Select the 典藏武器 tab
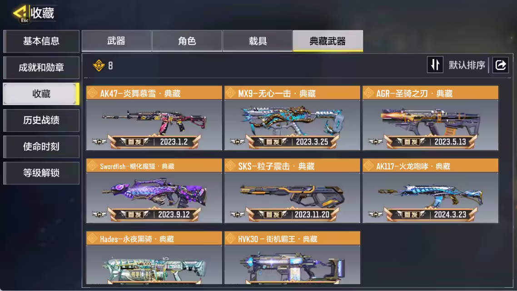The width and height of the screenshot is (517, 291). [x=328, y=41]
